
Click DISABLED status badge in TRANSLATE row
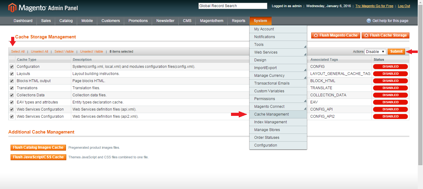tap(390, 88)
